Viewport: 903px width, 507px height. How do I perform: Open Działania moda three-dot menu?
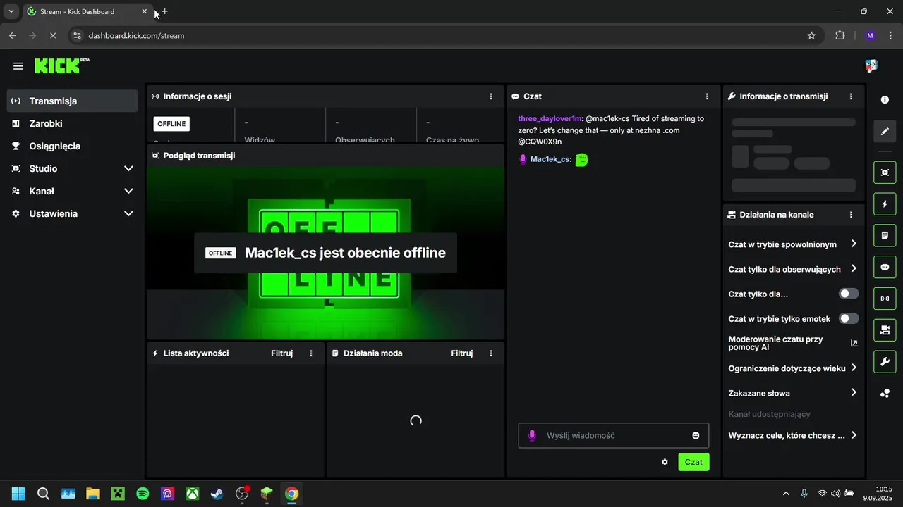(x=491, y=353)
